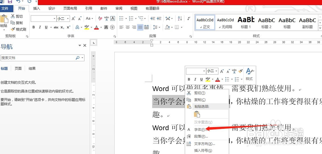The width and height of the screenshot is (322, 154).
Task: Select the 副标题 style in the gallery
Action: 307,22
